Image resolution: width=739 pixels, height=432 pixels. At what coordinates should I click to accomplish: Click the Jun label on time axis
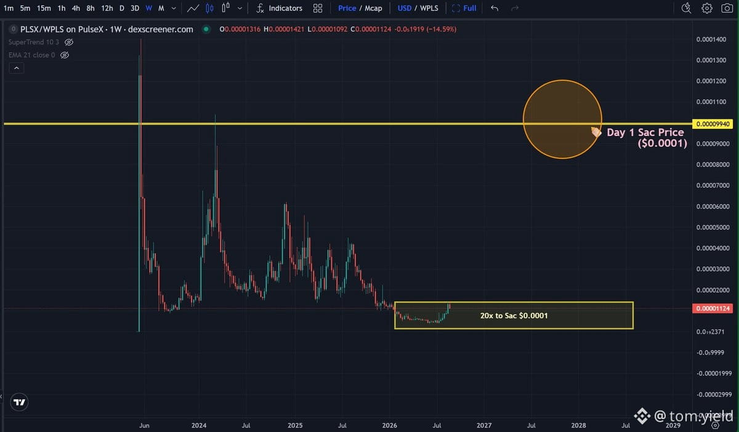pos(144,425)
